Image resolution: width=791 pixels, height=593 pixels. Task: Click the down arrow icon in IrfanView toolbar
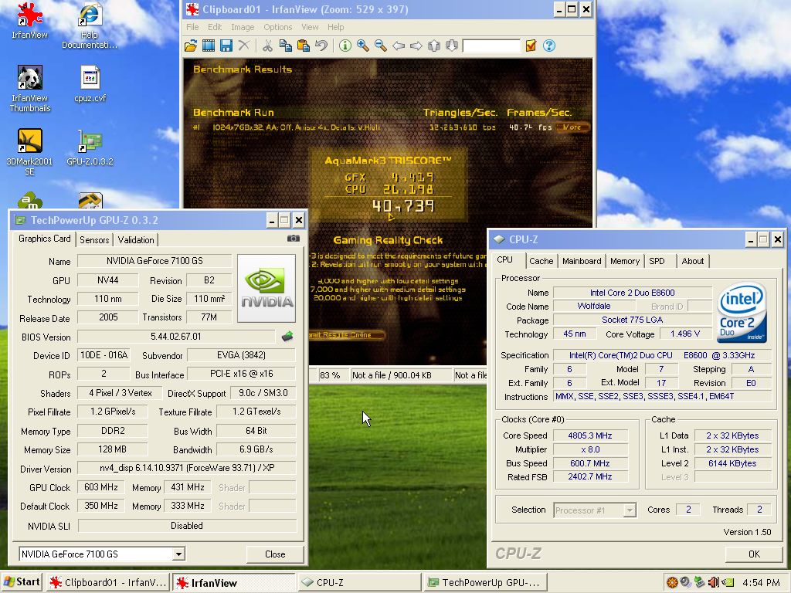(451, 46)
